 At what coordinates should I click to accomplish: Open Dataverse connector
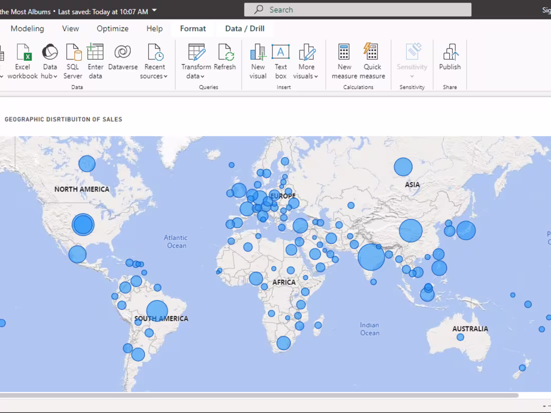tap(123, 57)
